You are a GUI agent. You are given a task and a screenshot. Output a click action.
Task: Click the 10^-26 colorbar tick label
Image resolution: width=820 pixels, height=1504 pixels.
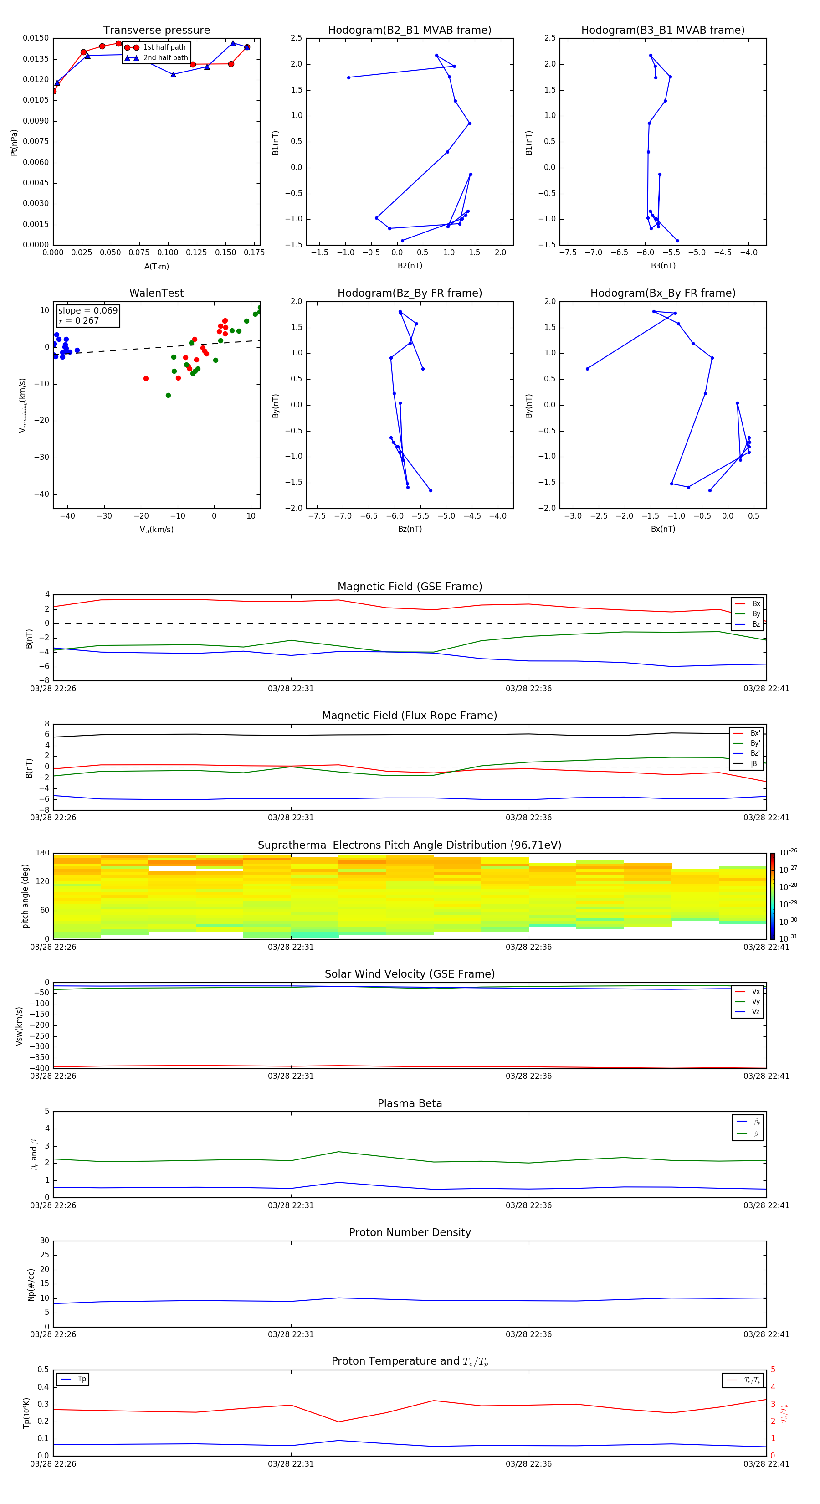click(788, 852)
